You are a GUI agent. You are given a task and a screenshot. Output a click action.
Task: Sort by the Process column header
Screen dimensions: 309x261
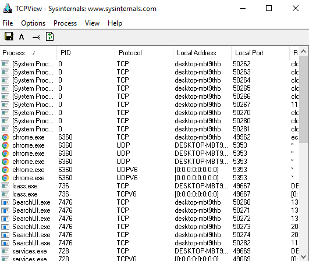coord(29,53)
